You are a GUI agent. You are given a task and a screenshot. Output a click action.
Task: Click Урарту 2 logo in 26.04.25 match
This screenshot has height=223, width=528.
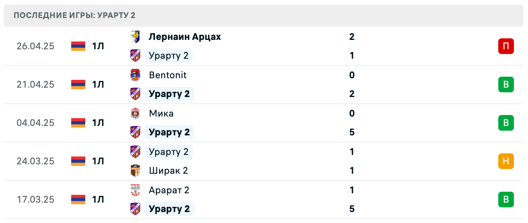click(135, 56)
